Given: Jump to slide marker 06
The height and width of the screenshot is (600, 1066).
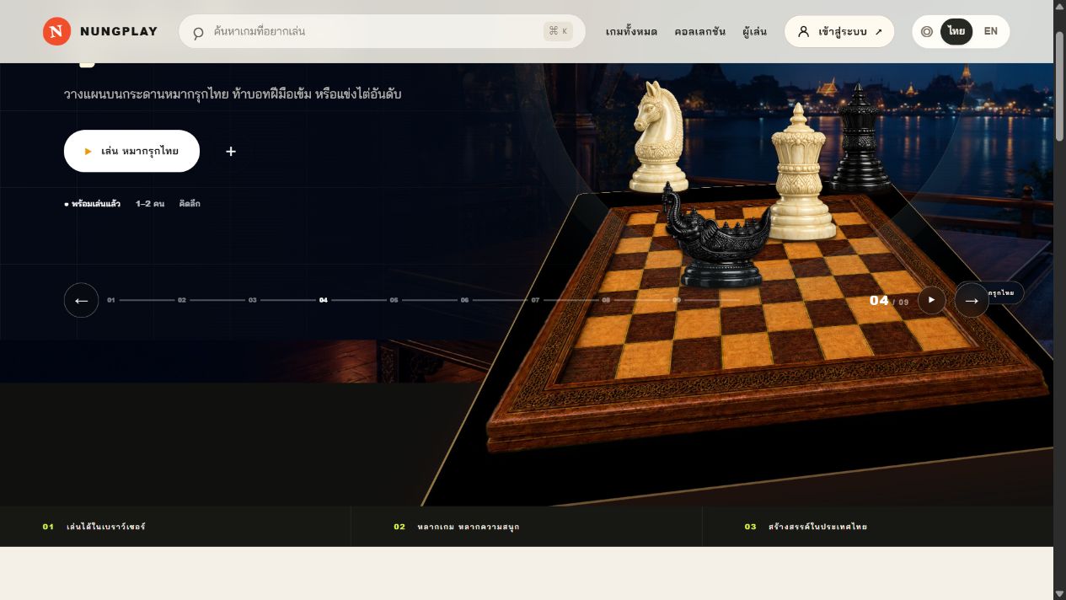Looking at the screenshot, I should point(464,300).
